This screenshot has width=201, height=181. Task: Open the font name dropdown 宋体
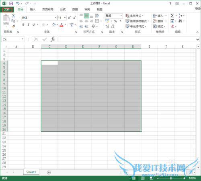(55, 18)
